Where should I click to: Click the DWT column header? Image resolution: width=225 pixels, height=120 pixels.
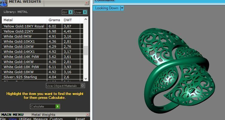tap(71, 20)
